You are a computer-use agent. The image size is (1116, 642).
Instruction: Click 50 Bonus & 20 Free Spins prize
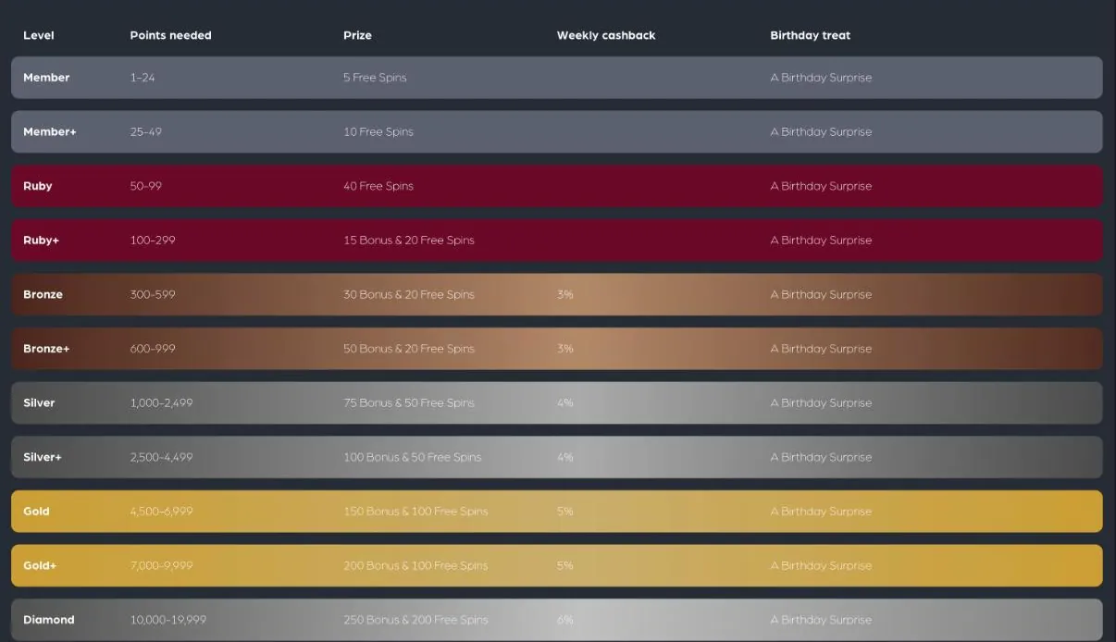(409, 349)
